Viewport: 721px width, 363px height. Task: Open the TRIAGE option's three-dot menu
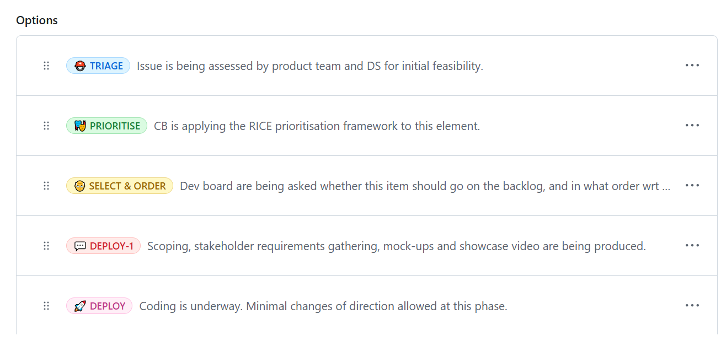692,66
